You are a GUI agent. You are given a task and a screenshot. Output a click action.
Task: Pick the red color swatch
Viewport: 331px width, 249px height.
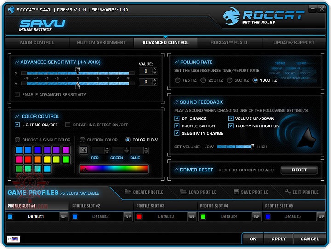[28, 159]
